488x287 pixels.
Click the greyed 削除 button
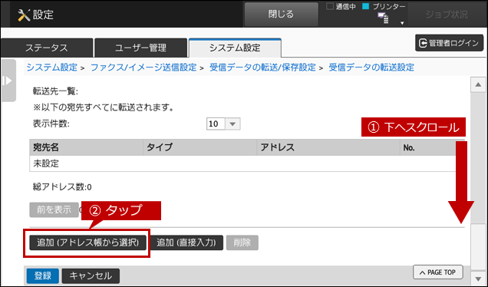click(x=242, y=242)
